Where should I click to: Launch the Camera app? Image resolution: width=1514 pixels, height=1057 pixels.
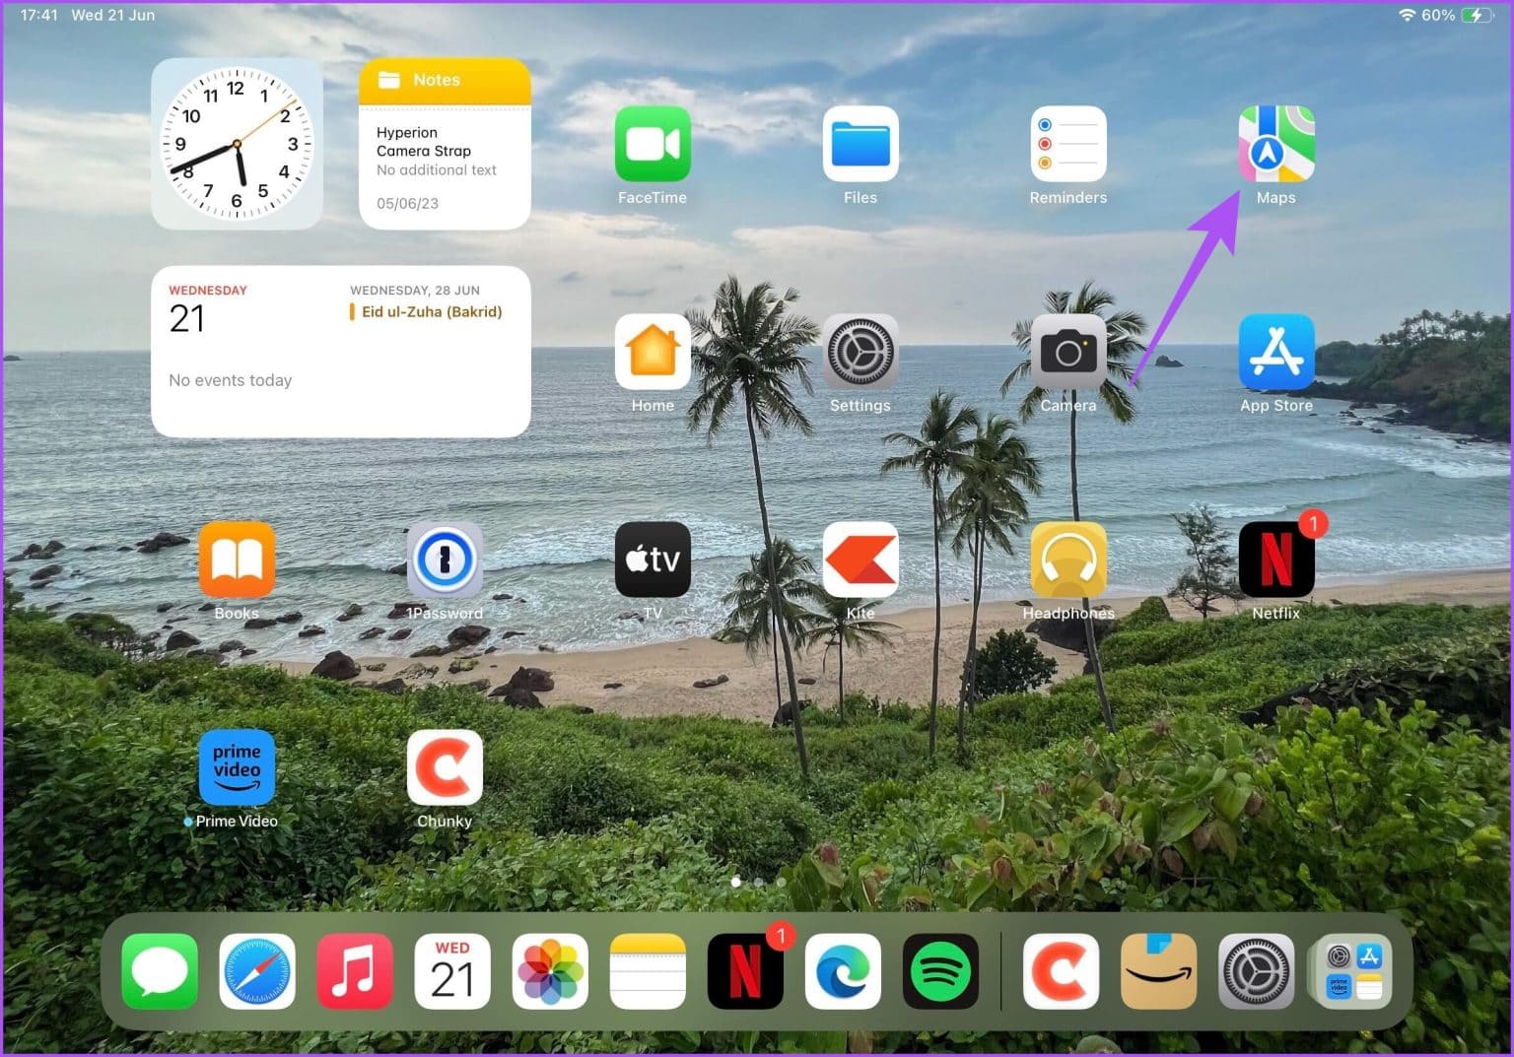pyautogui.click(x=1068, y=352)
